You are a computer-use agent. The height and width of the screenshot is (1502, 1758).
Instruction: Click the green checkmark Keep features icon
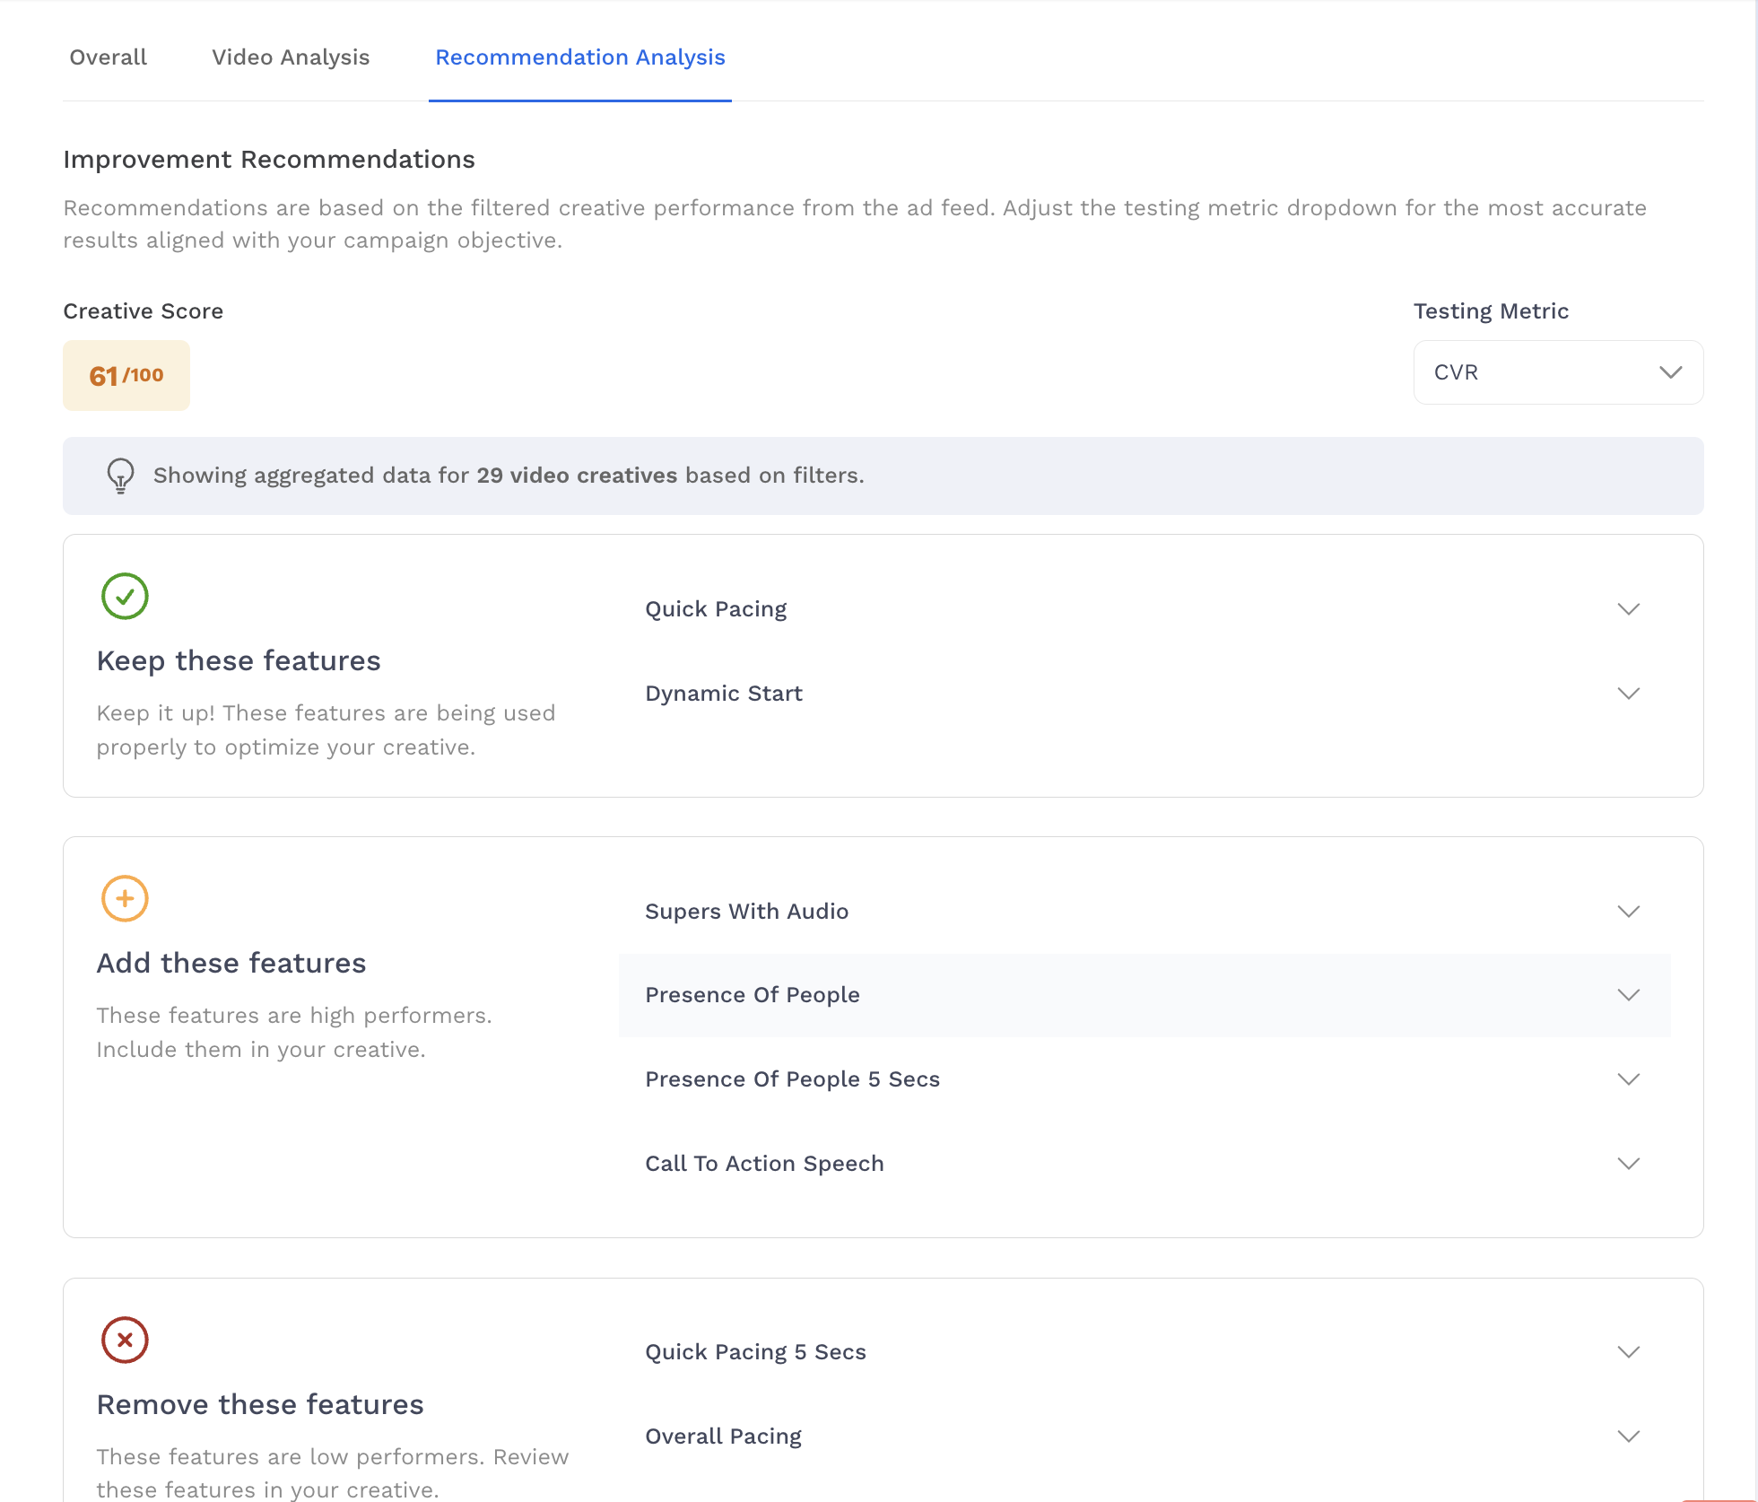(x=125, y=596)
